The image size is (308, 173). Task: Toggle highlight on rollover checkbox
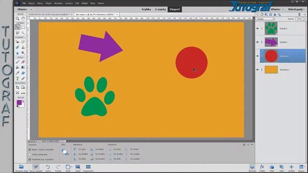click(x=30, y=160)
